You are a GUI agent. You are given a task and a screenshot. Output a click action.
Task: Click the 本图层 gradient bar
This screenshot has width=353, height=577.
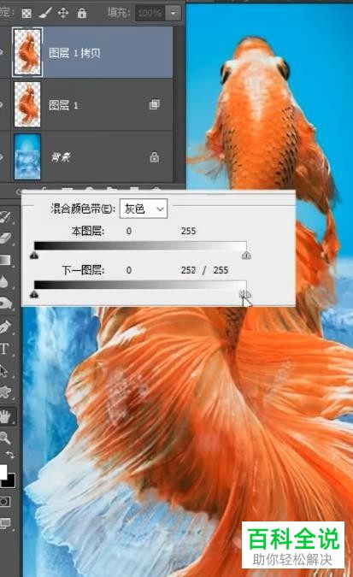click(140, 245)
